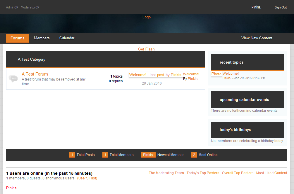Click the Get Flash link
Image resolution: width=294 pixels, height=194 pixels.
pyautogui.click(x=146, y=49)
